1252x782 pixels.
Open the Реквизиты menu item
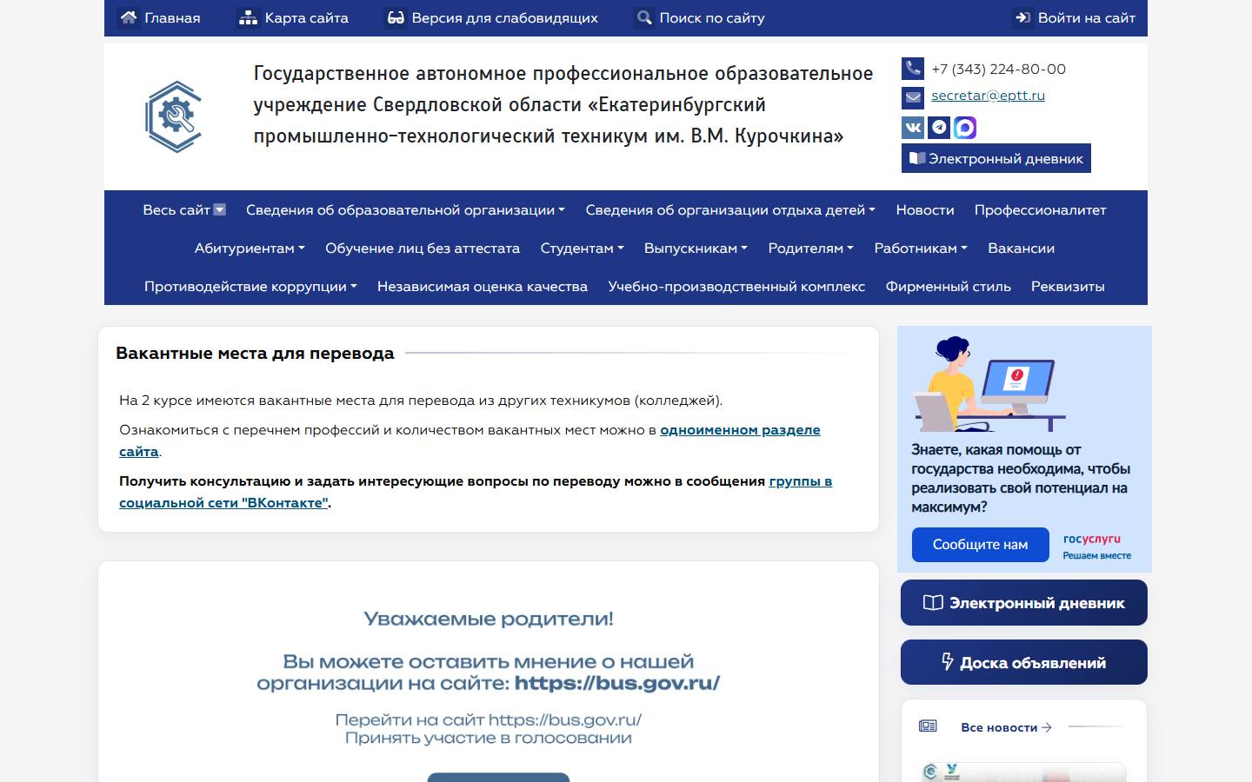[x=1068, y=287]
